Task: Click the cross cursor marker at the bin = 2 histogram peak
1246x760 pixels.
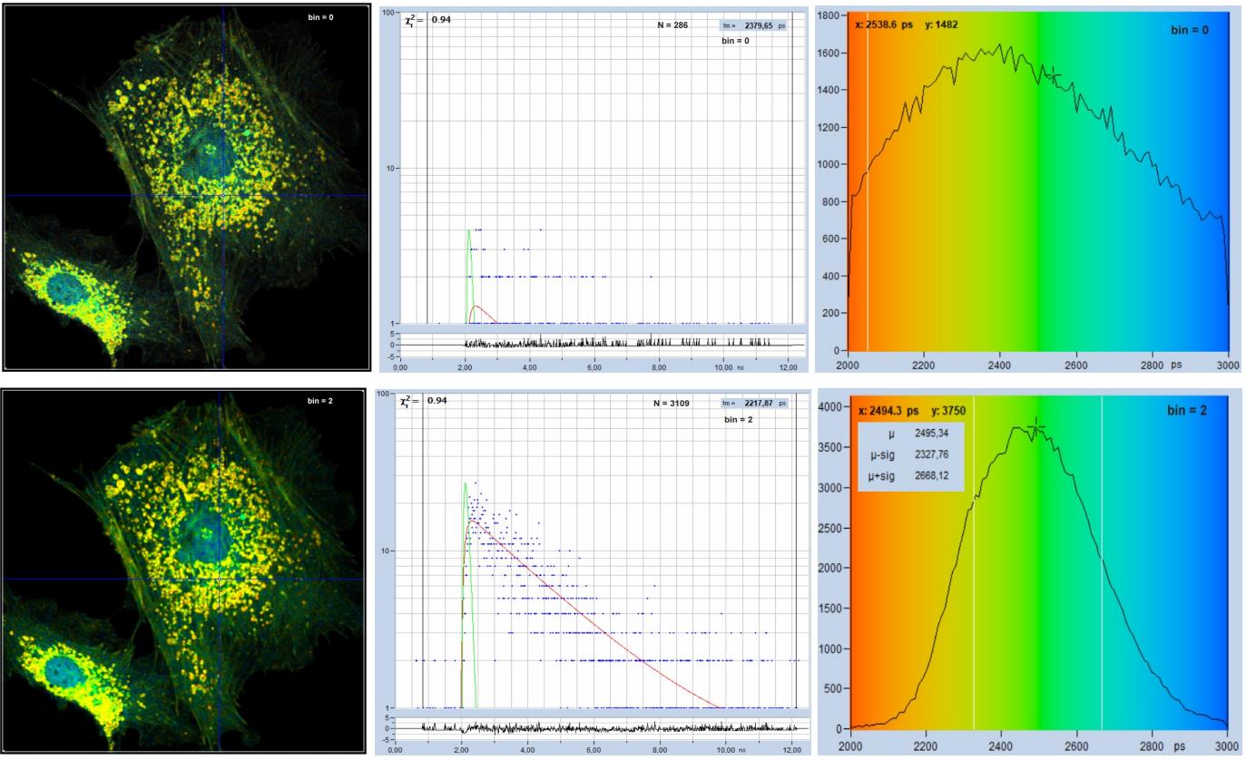Action: (x=1035, y=428)
